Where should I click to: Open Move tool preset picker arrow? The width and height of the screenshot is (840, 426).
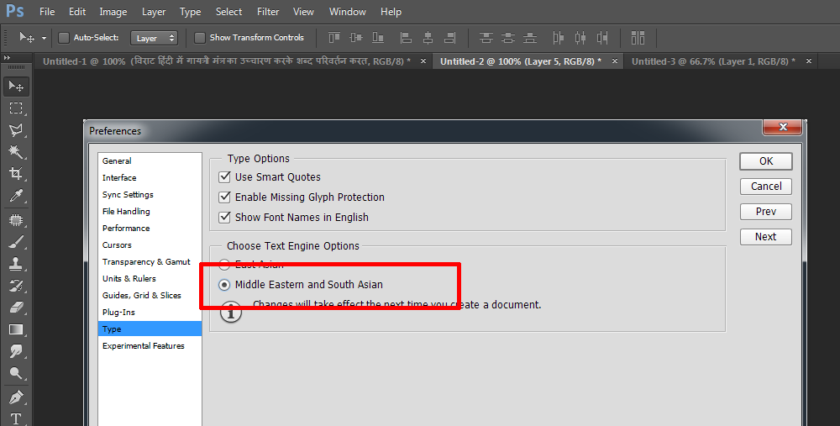tap(44, 38)
